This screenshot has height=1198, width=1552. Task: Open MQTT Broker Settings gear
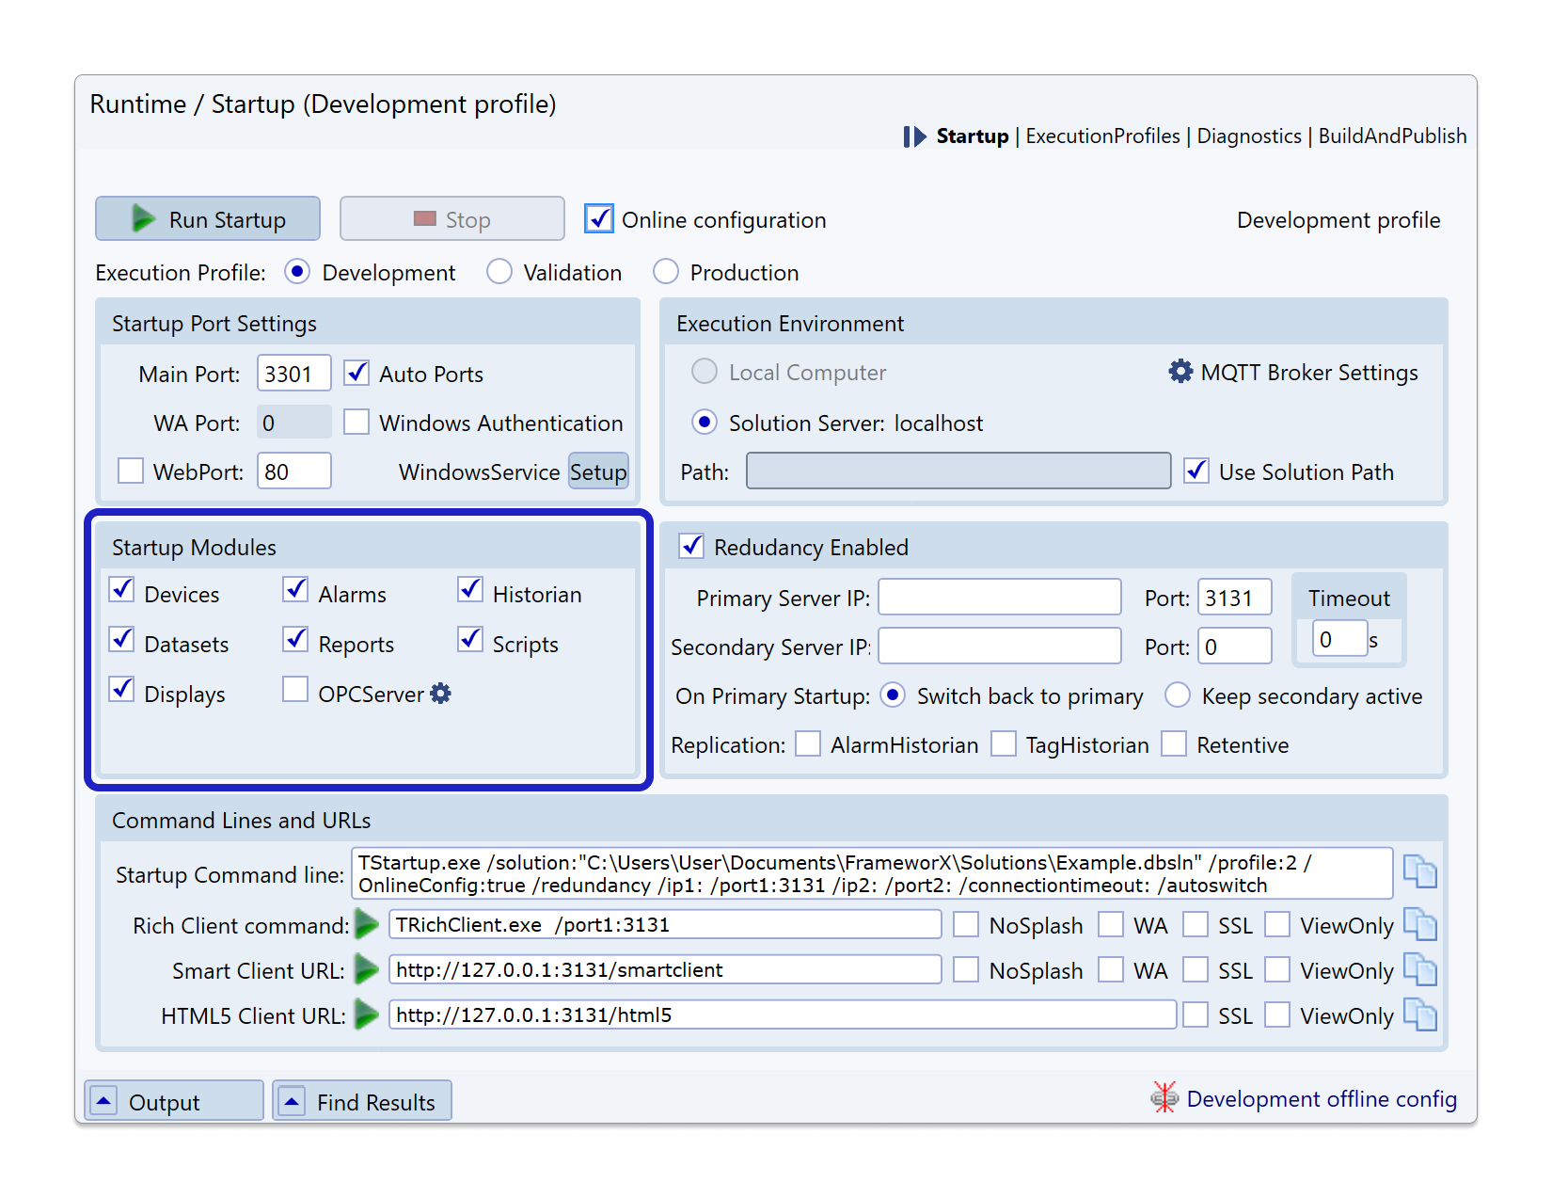(1180, 372)
